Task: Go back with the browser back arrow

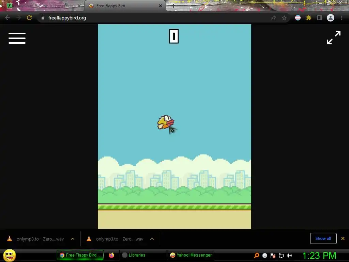Action: point(7,18)
